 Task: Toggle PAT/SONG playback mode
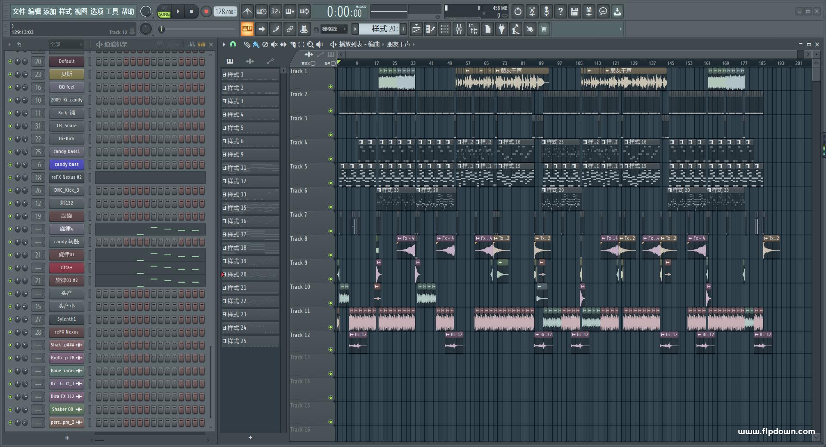164,12
